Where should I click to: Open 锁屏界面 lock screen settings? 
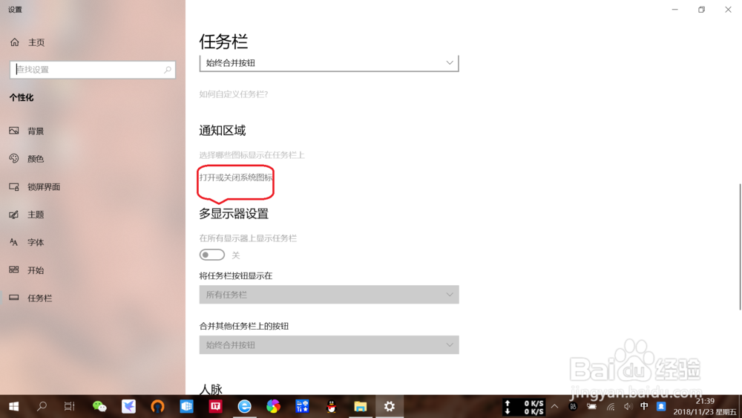click(35, 187)
